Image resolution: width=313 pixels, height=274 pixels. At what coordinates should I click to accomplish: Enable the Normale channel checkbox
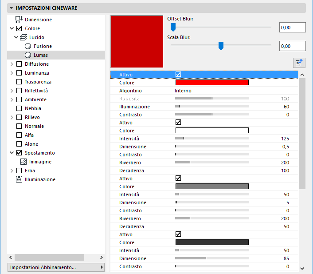(x=19, y=126)
